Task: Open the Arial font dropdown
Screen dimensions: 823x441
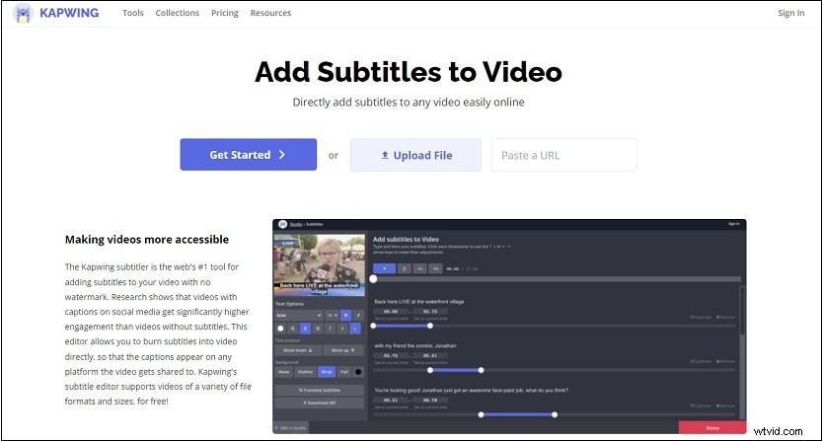Action: pos(299,315)
